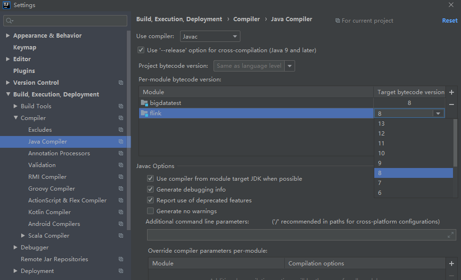461x280 pixels.
Task: Enable Generate no warnings
Action: pyautogui.click(x=150, y=211)
